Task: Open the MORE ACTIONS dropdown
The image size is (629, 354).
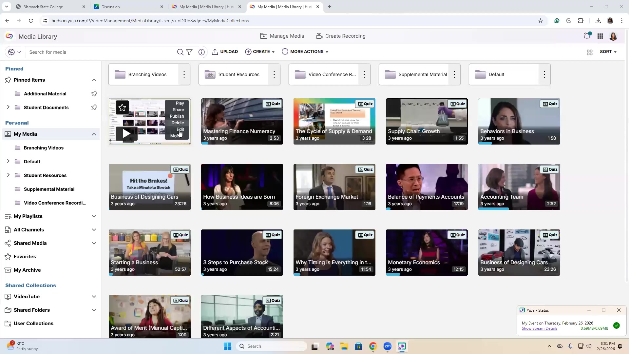Action: pos(305,52)
